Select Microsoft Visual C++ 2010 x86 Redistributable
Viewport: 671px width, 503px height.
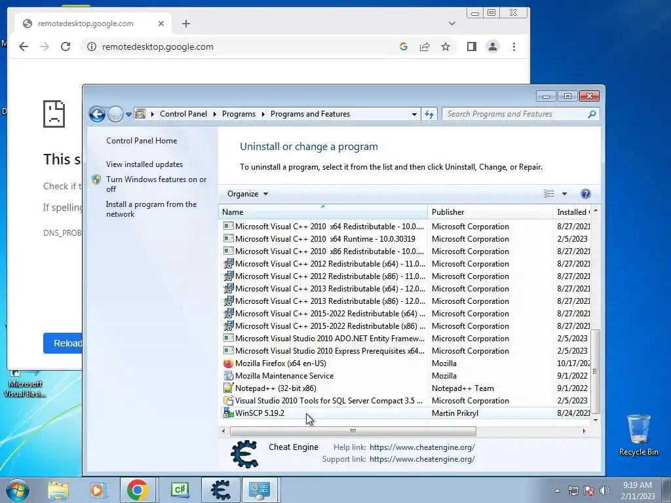406,251
